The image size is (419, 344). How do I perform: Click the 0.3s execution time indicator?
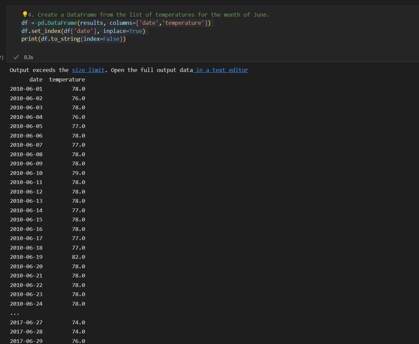coord(28,57)
